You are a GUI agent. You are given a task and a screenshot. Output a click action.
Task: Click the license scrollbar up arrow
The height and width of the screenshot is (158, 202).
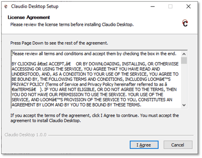(x=184, y=54)
